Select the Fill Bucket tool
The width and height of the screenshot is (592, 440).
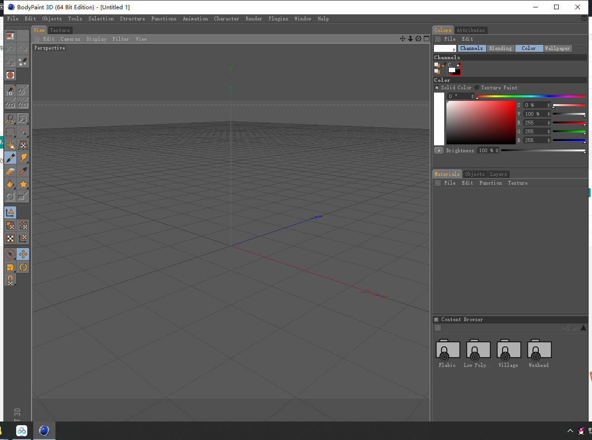(10, 184)
